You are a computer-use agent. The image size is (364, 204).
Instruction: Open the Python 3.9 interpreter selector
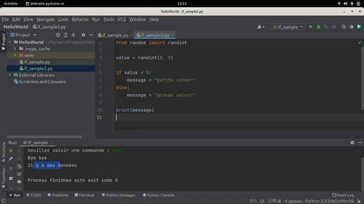pos(329,201)
